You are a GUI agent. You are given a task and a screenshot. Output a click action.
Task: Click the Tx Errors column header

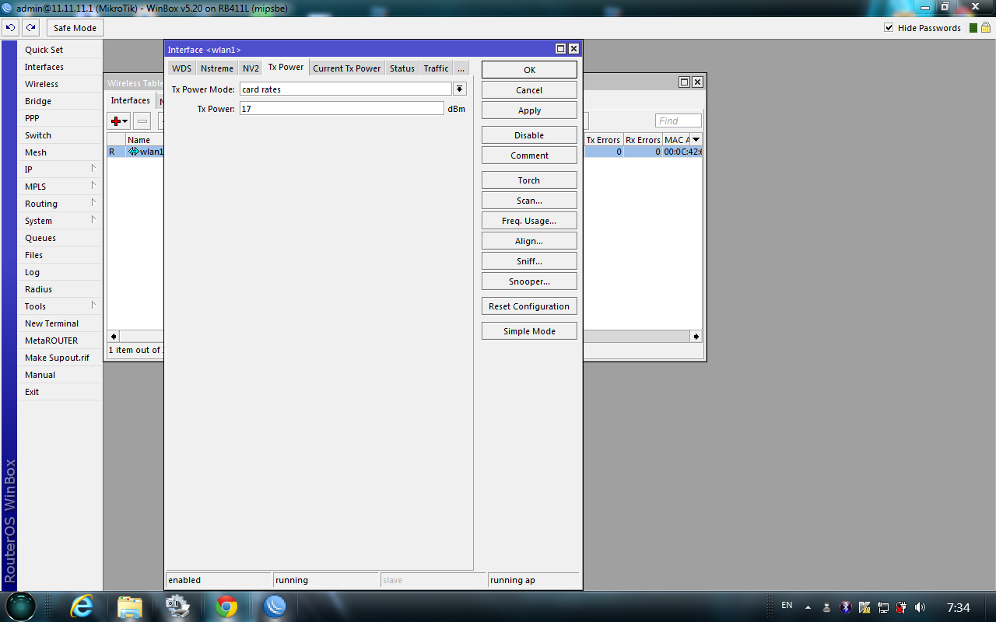pos(603,140)
